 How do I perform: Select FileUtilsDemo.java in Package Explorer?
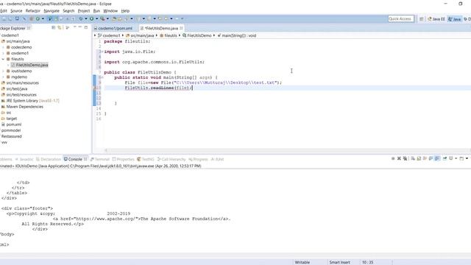(x=29, y=66)
